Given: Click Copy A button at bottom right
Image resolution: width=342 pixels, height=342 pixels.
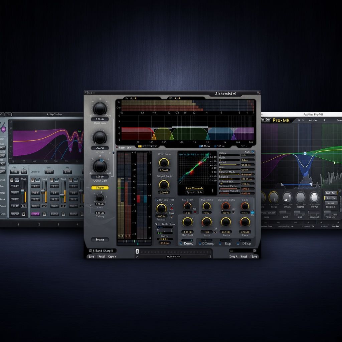Looking at the screenshot, I should (x=233, y=256).
